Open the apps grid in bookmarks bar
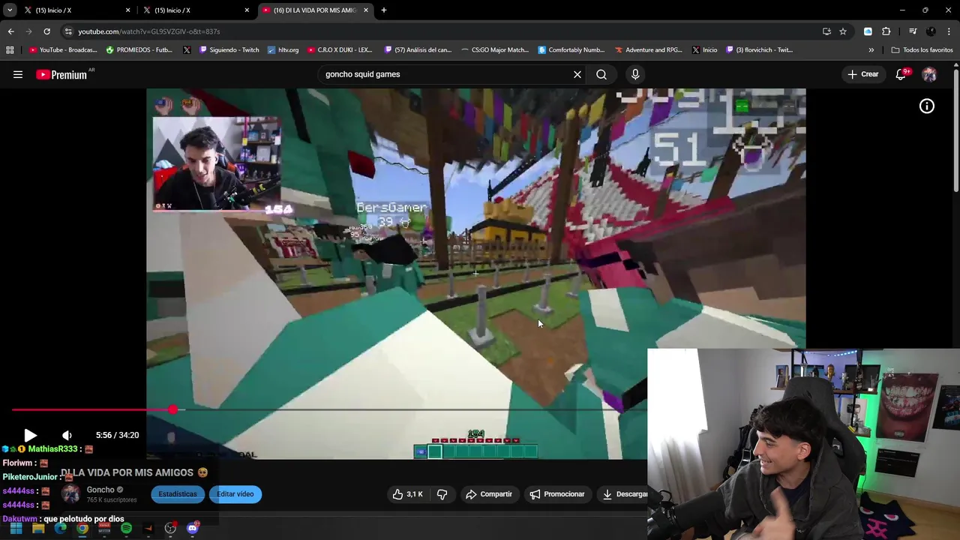 (10, 50)
